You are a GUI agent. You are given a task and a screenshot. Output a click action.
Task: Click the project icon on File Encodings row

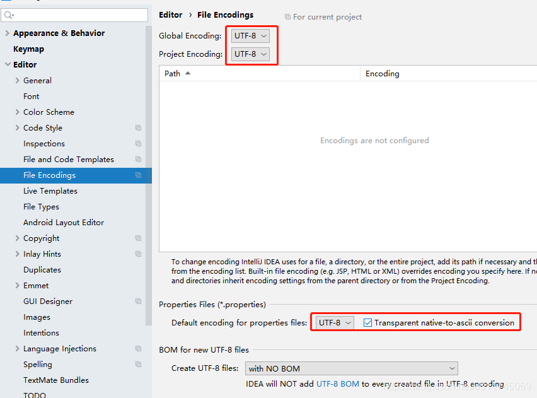pos(139,175)
